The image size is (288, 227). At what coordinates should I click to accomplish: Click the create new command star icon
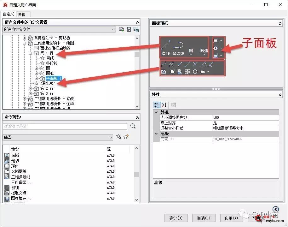coord(126,137)
